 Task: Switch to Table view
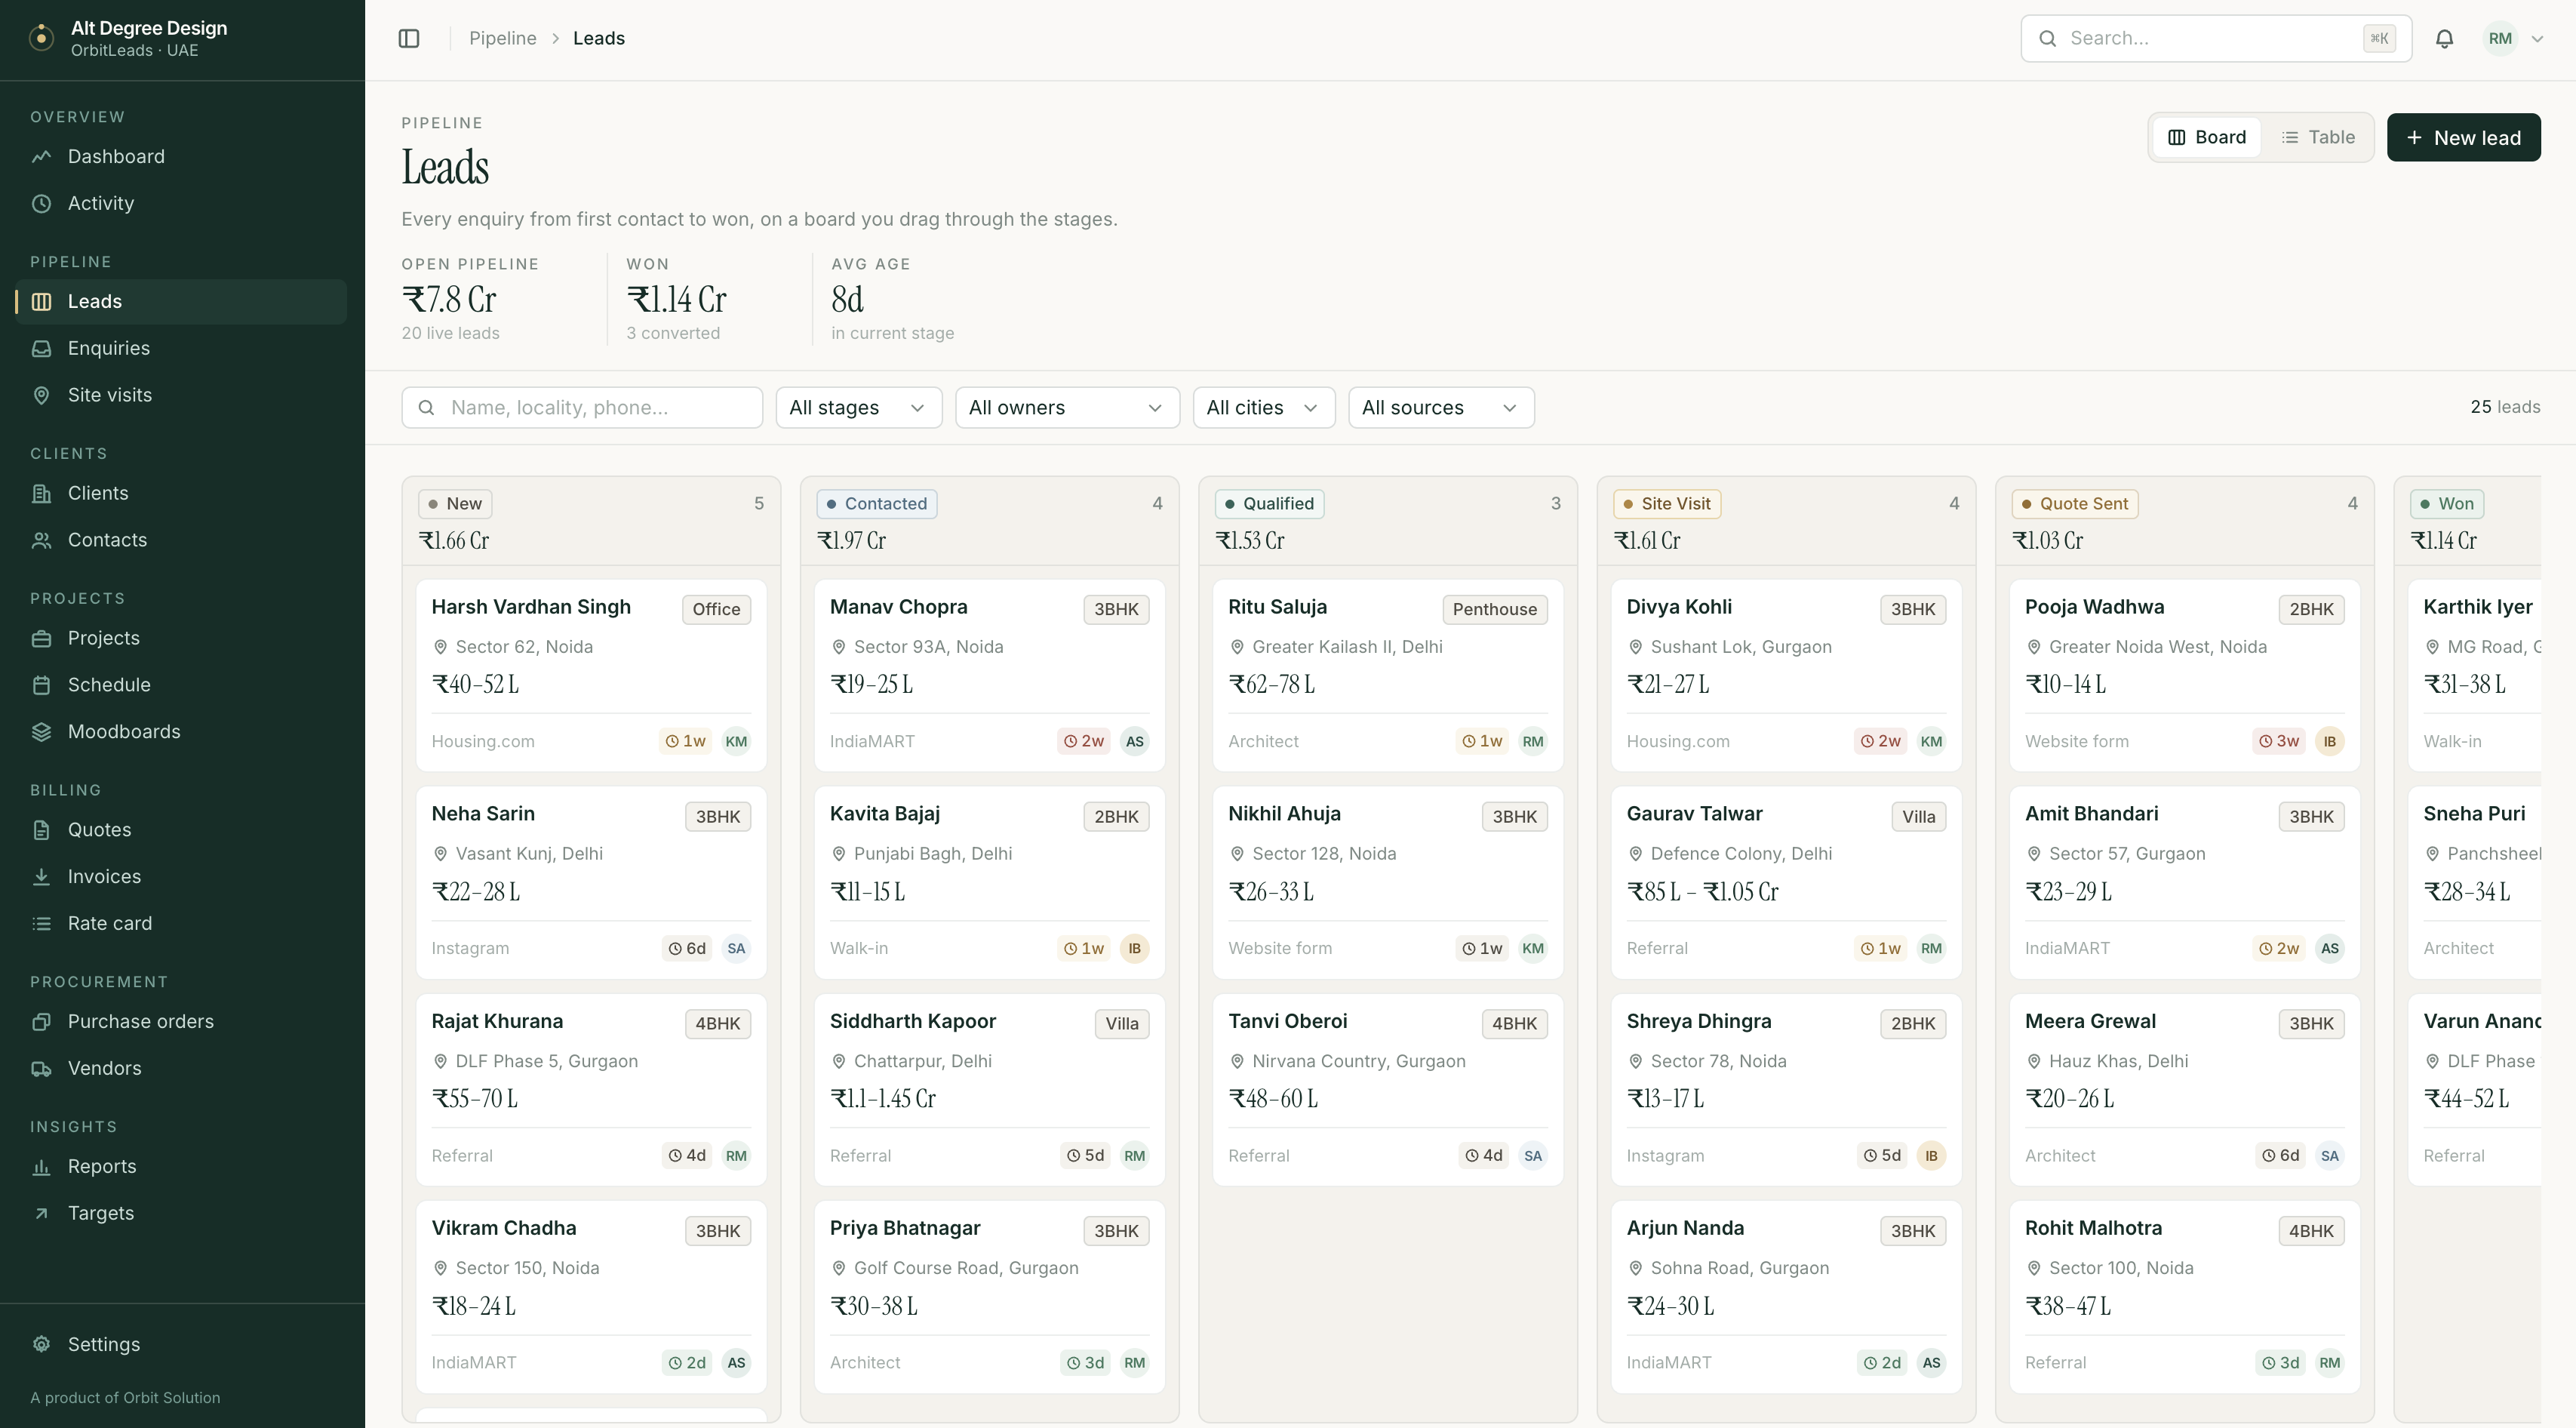2318,137
